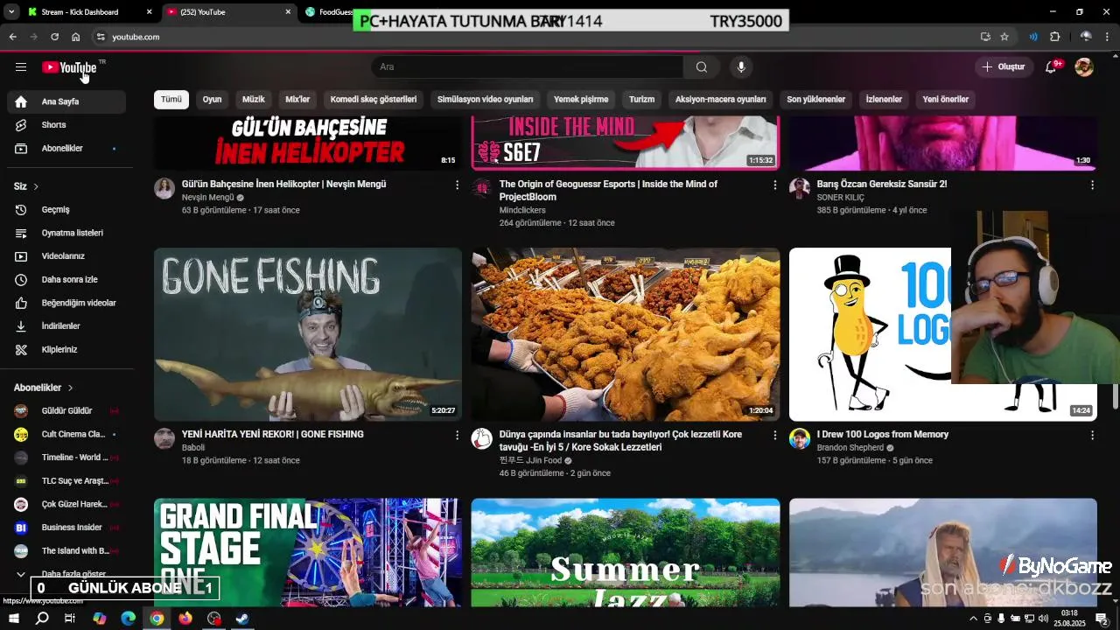
Task: Expand the Siz section
Action: [x=26, y=186]
